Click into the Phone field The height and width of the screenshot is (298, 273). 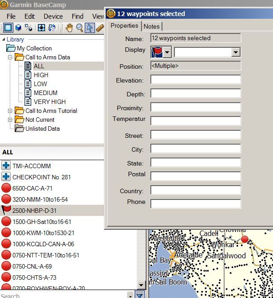pyautogui.click(x=196, y=204)
